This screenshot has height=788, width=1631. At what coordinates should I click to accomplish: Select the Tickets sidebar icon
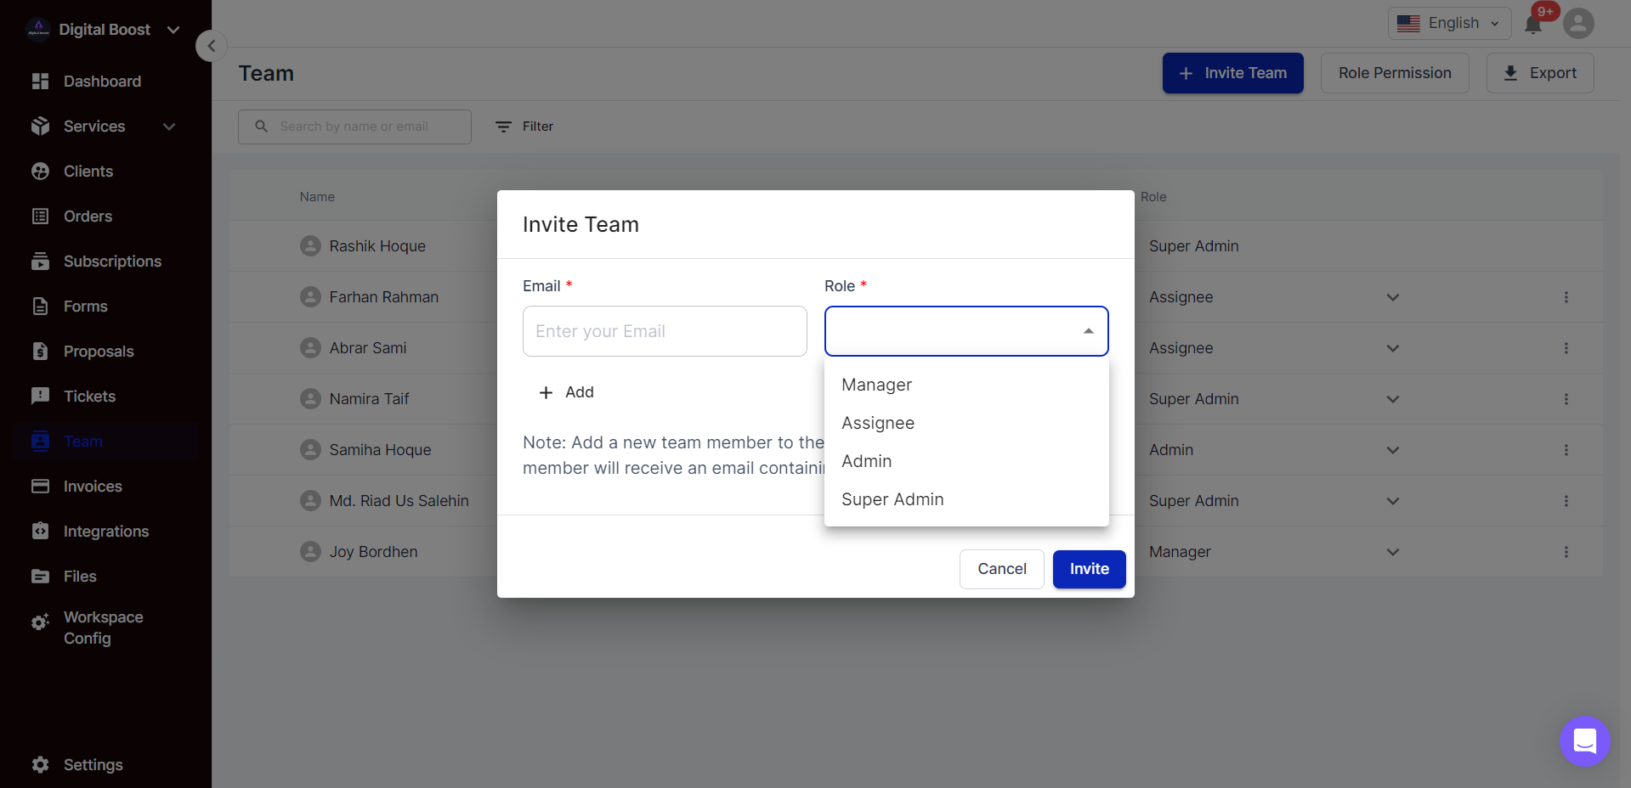pyautogui.click(x=89, y=396)
